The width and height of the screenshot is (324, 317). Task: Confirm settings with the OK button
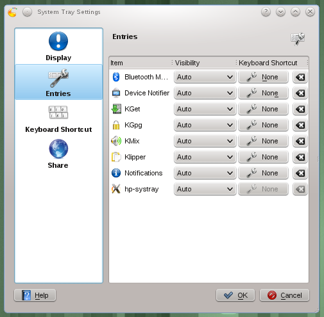point(235,295)
